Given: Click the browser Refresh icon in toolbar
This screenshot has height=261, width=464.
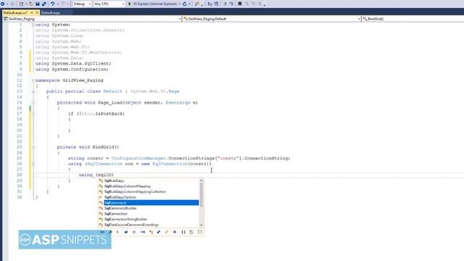Looking at the screenshot, I should click(185, 4).
